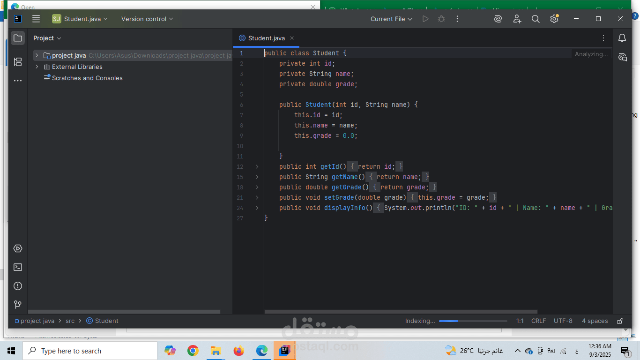Screen dimensions: 640x360
Task: Unfold the getId() method at line 12
Action: point(257,166)
